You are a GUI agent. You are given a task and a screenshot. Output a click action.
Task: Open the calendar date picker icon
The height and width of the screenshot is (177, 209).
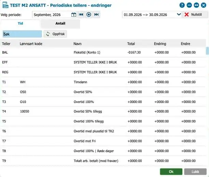click(74, 15)
